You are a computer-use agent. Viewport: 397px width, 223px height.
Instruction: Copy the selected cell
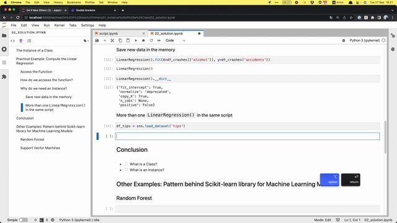(120, 40)
